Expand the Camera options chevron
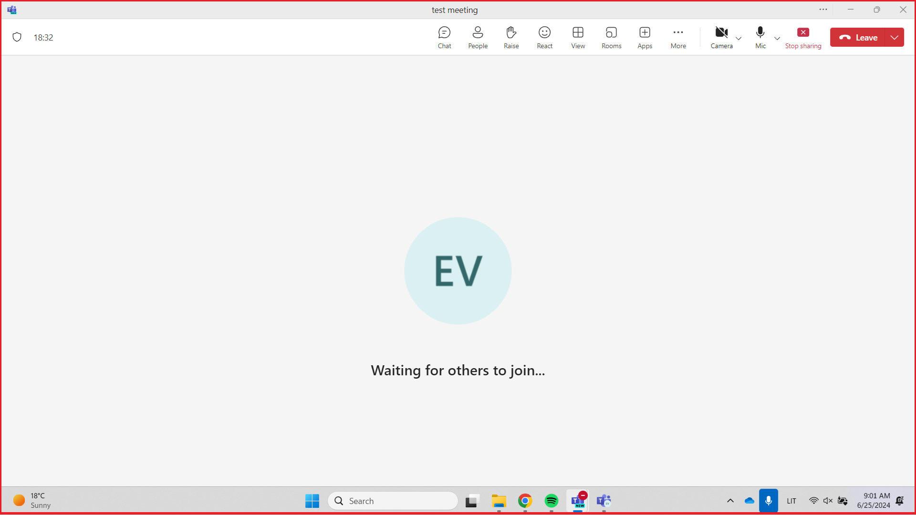 tap(738, 39)
